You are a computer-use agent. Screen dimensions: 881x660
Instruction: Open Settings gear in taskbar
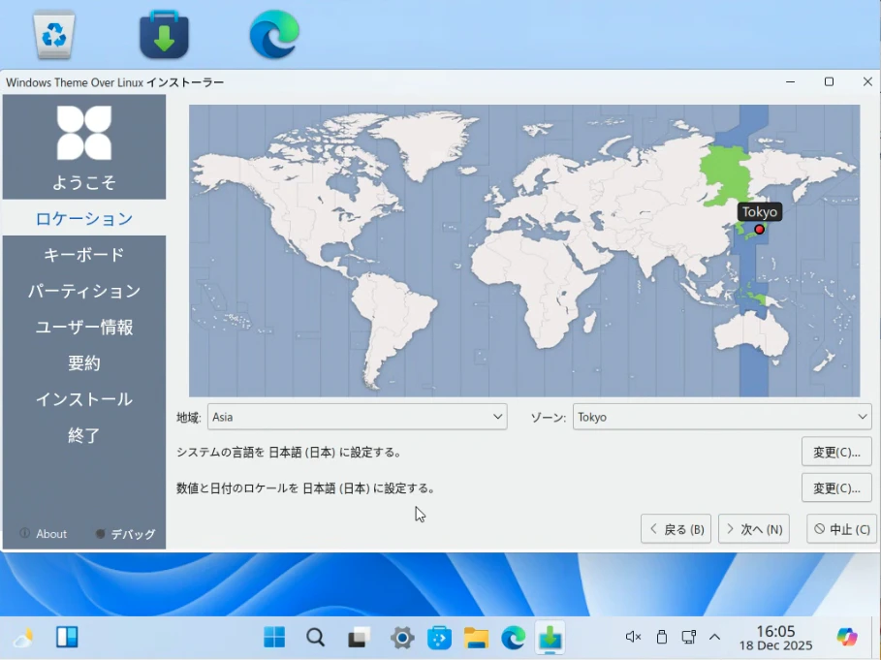(401, 638)
